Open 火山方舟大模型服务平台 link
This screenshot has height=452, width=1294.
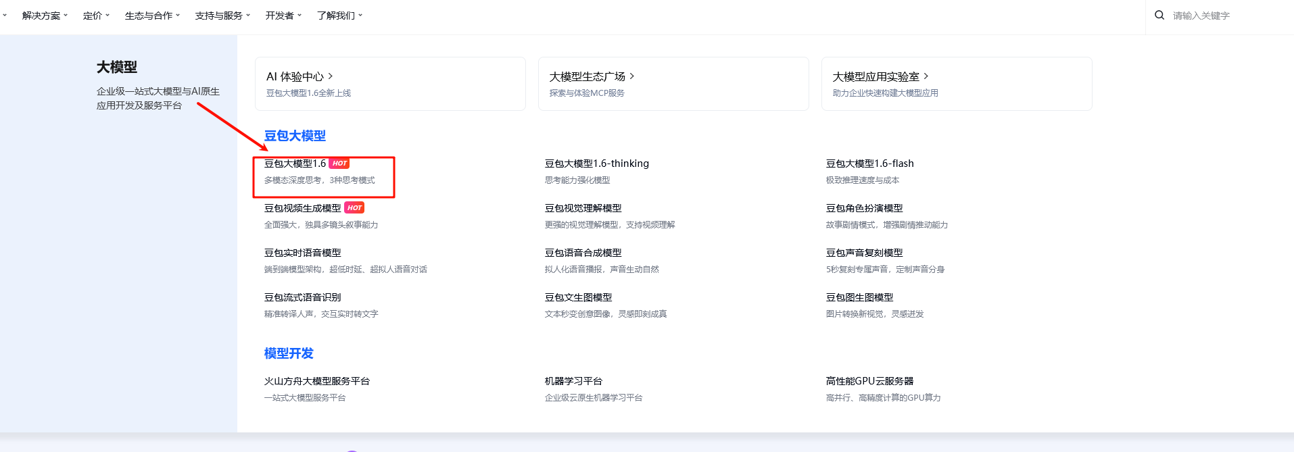317,381
